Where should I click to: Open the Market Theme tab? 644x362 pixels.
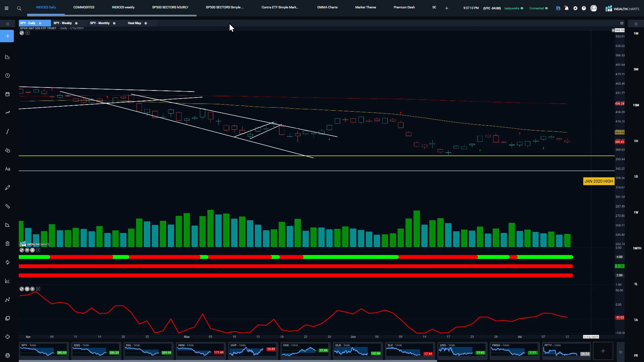pyautogui.click(x=366, y=7)
